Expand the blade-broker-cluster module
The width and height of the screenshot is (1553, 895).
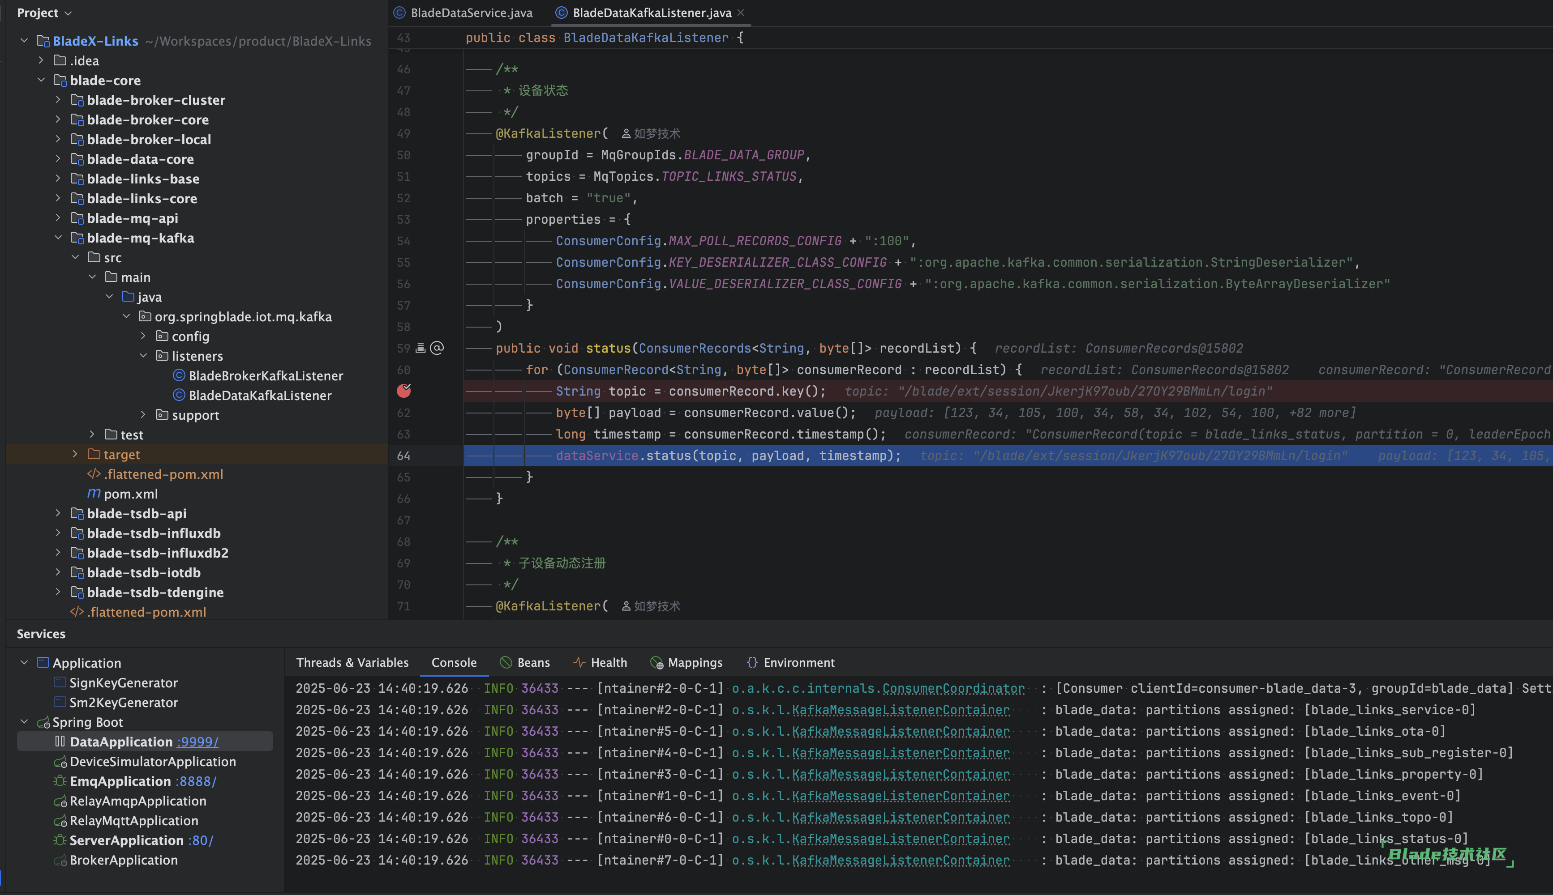pos(58,100)
